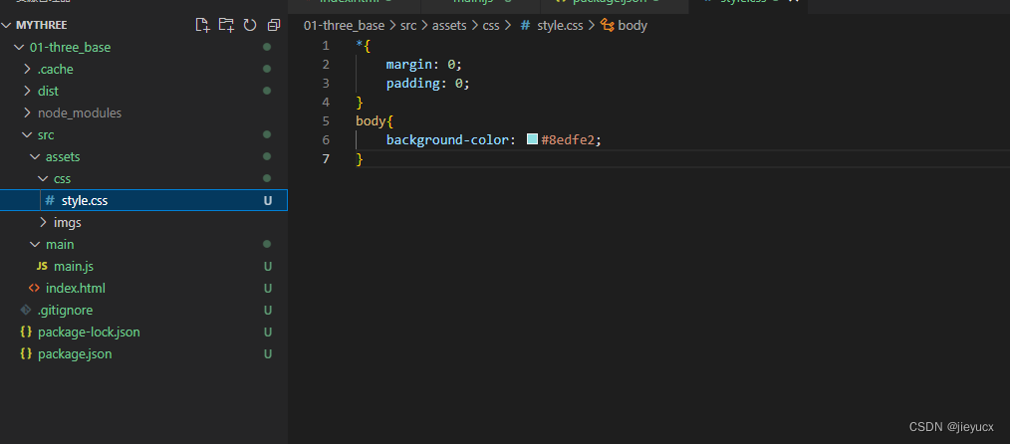Click the body symbol icon in breadcrumb
This screenshot has height=444, width=1010.
607,26
